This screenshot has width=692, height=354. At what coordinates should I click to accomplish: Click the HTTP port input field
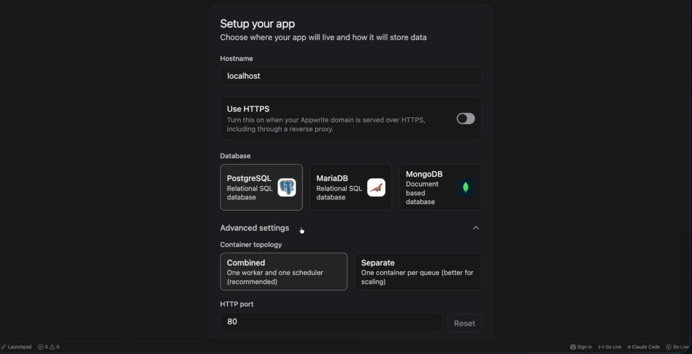pyautogui.click(x=331, y=321)
